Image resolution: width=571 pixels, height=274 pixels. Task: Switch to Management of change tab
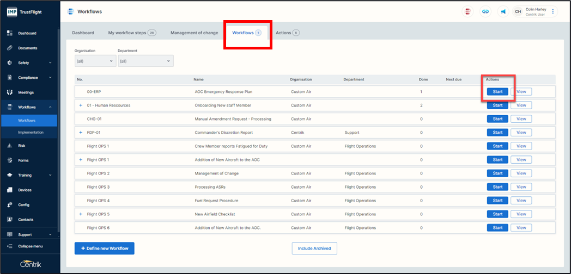(x=194, y=33)
